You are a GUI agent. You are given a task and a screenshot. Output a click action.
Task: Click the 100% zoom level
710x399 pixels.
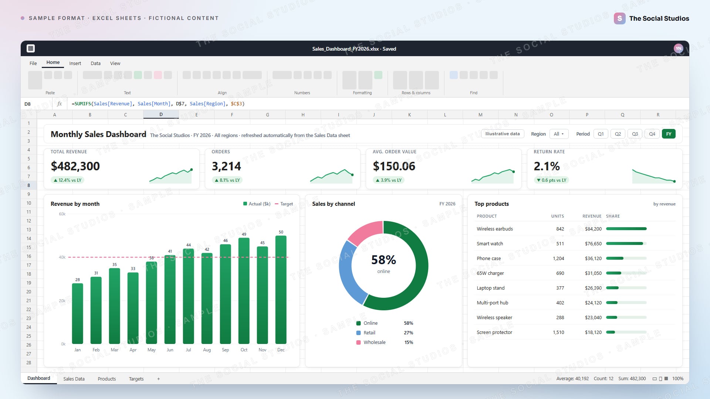(x=678, y=379)
